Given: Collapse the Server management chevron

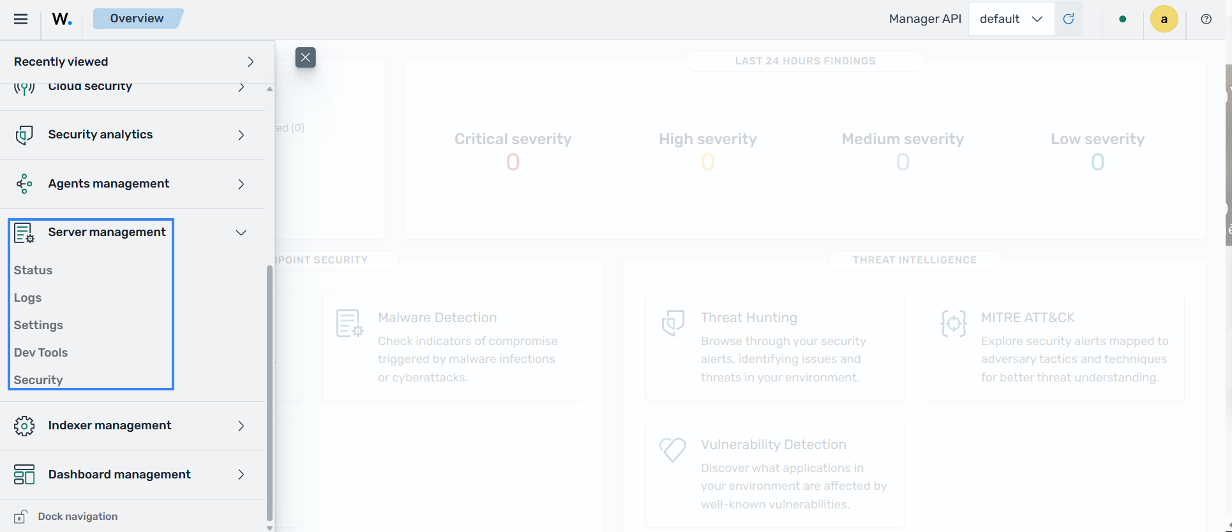Looking at the screenshot, I should tap(241, 233).
